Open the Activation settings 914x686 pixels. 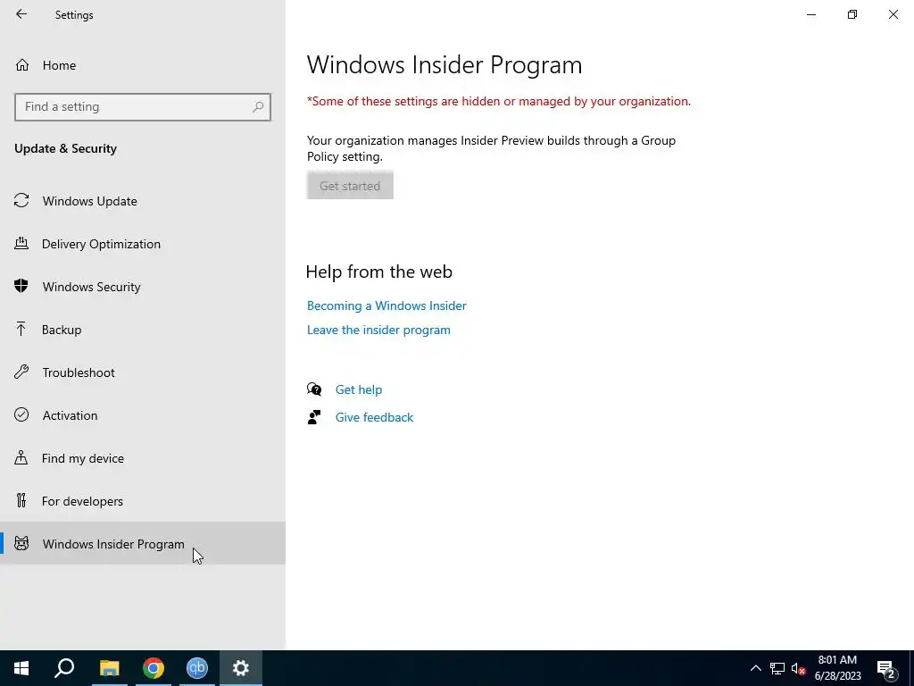tap(143, 415)
